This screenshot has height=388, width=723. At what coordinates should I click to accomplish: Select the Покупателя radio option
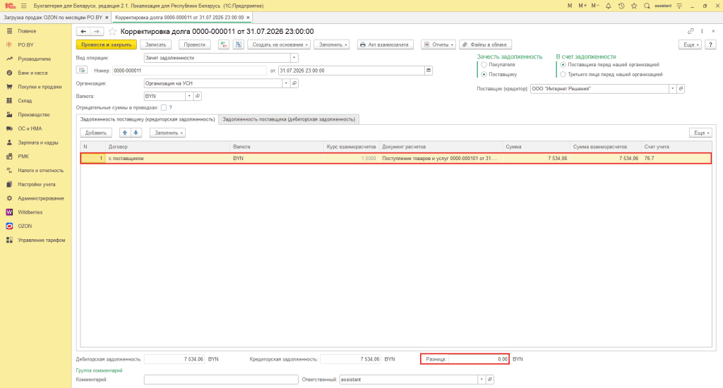point(484,64)
